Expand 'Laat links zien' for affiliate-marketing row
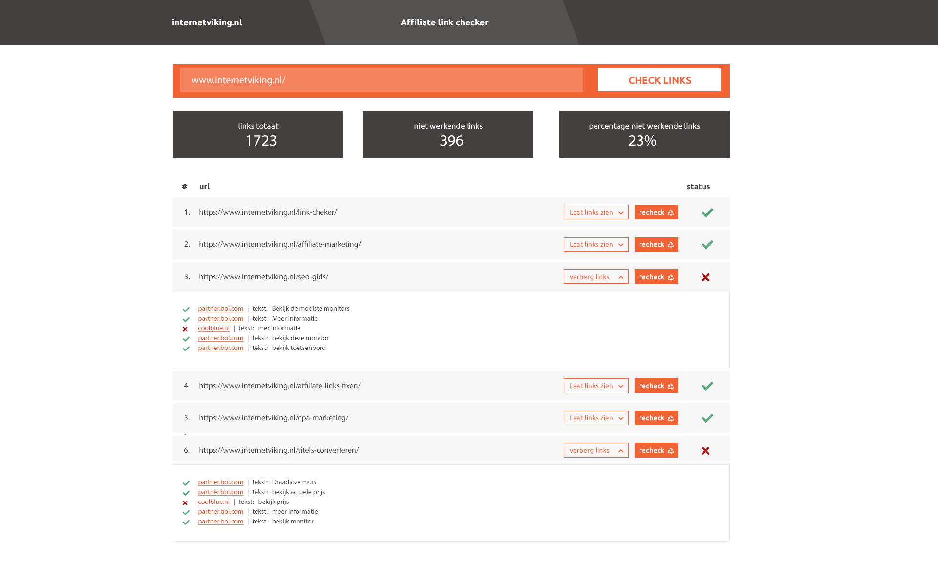The image size is (938, 567). [x=596, y=244]
